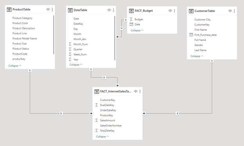
Task: Toggle FACT_InternetSalesTable visibility eye
Action: pos(136,91)
